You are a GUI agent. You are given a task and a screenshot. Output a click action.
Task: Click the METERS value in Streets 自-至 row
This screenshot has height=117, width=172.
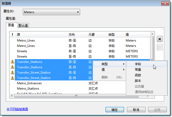pos(132,51)
